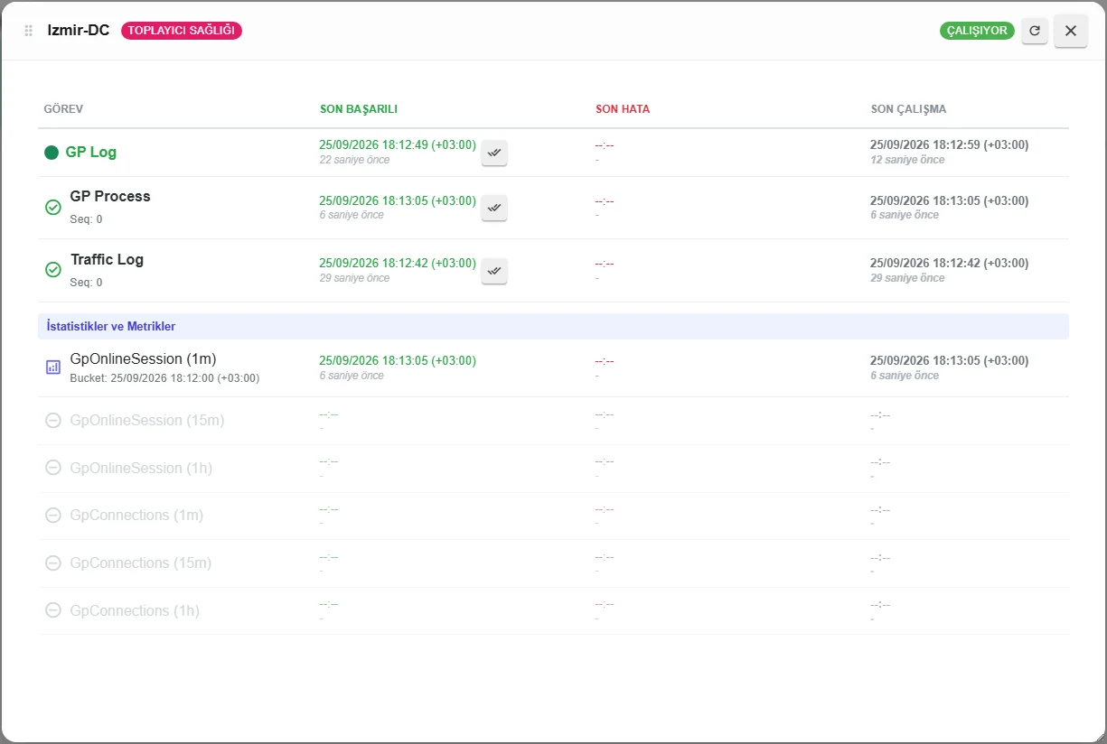
Task: Click the Bucket 18:12:00 text under GpOnlineSession (1m)
Action: click(x=164, y=378)
